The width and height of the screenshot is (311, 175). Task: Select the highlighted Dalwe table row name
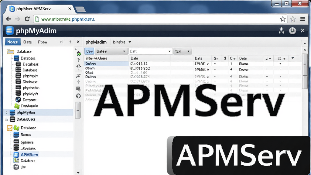(x=91, y=64)
